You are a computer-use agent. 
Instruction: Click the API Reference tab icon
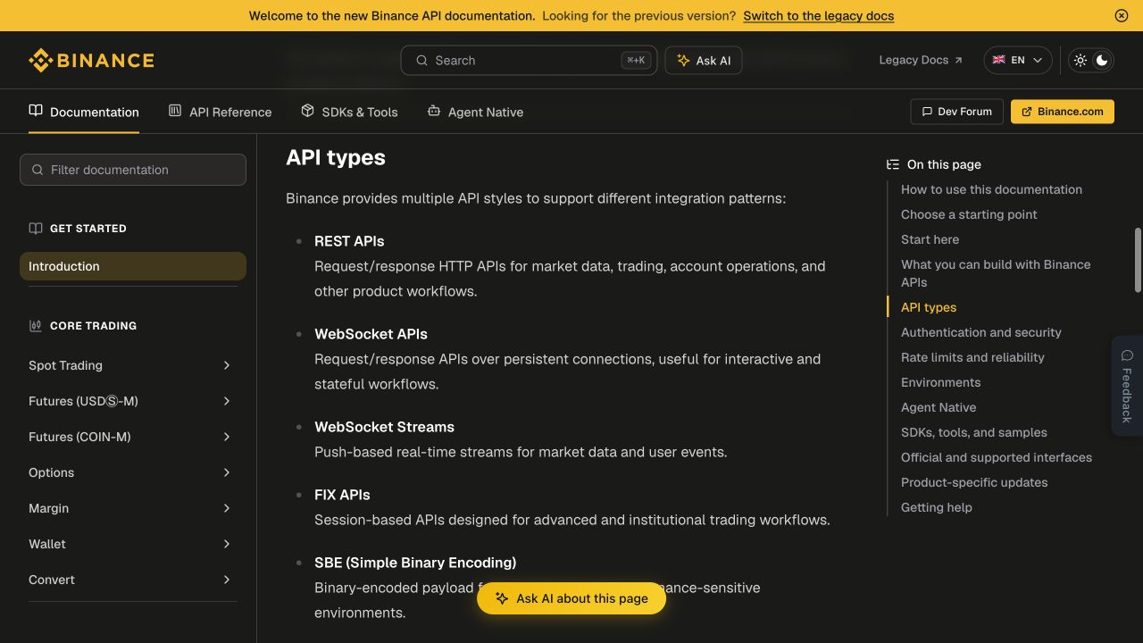tap(175, 111)
